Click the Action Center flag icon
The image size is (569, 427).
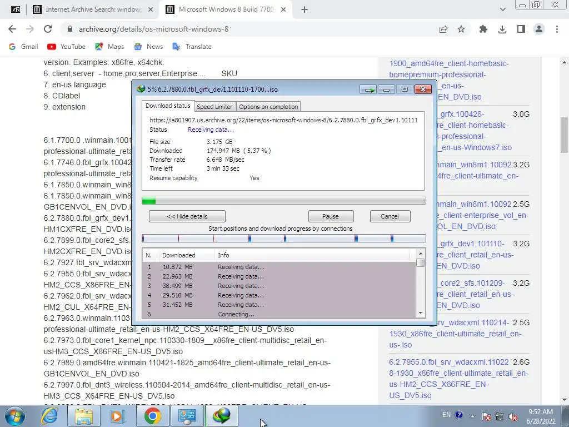pos(486,416)
